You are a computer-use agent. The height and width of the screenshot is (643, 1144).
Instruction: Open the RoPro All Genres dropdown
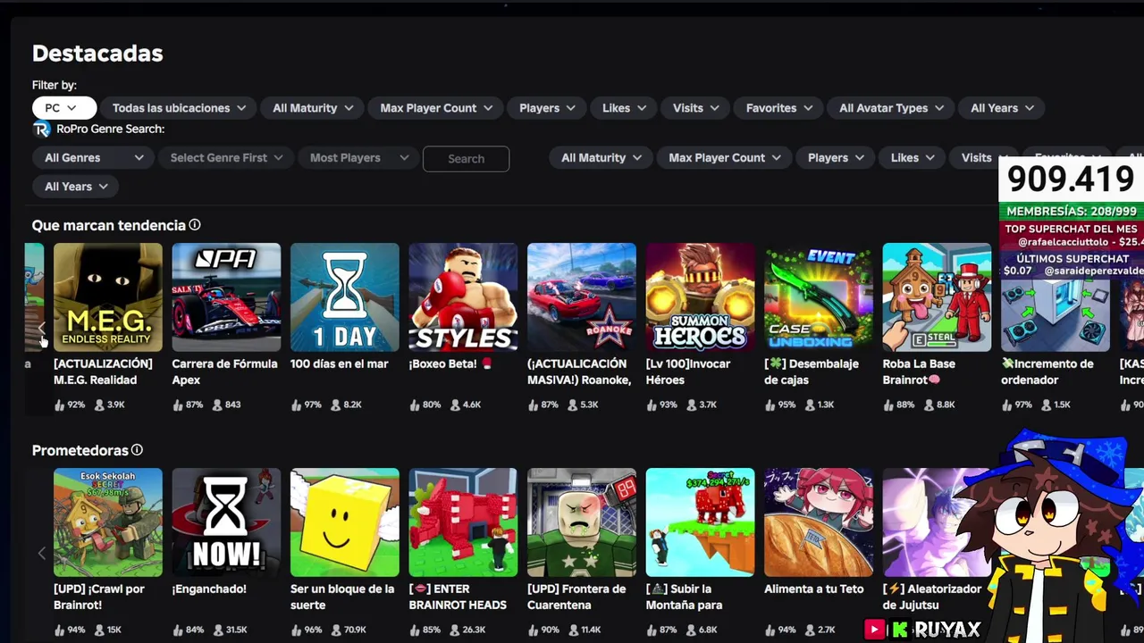tap(94, 158)
